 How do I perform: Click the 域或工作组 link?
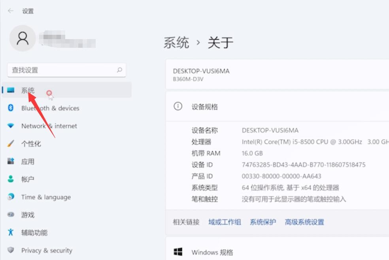coord(224,222)
